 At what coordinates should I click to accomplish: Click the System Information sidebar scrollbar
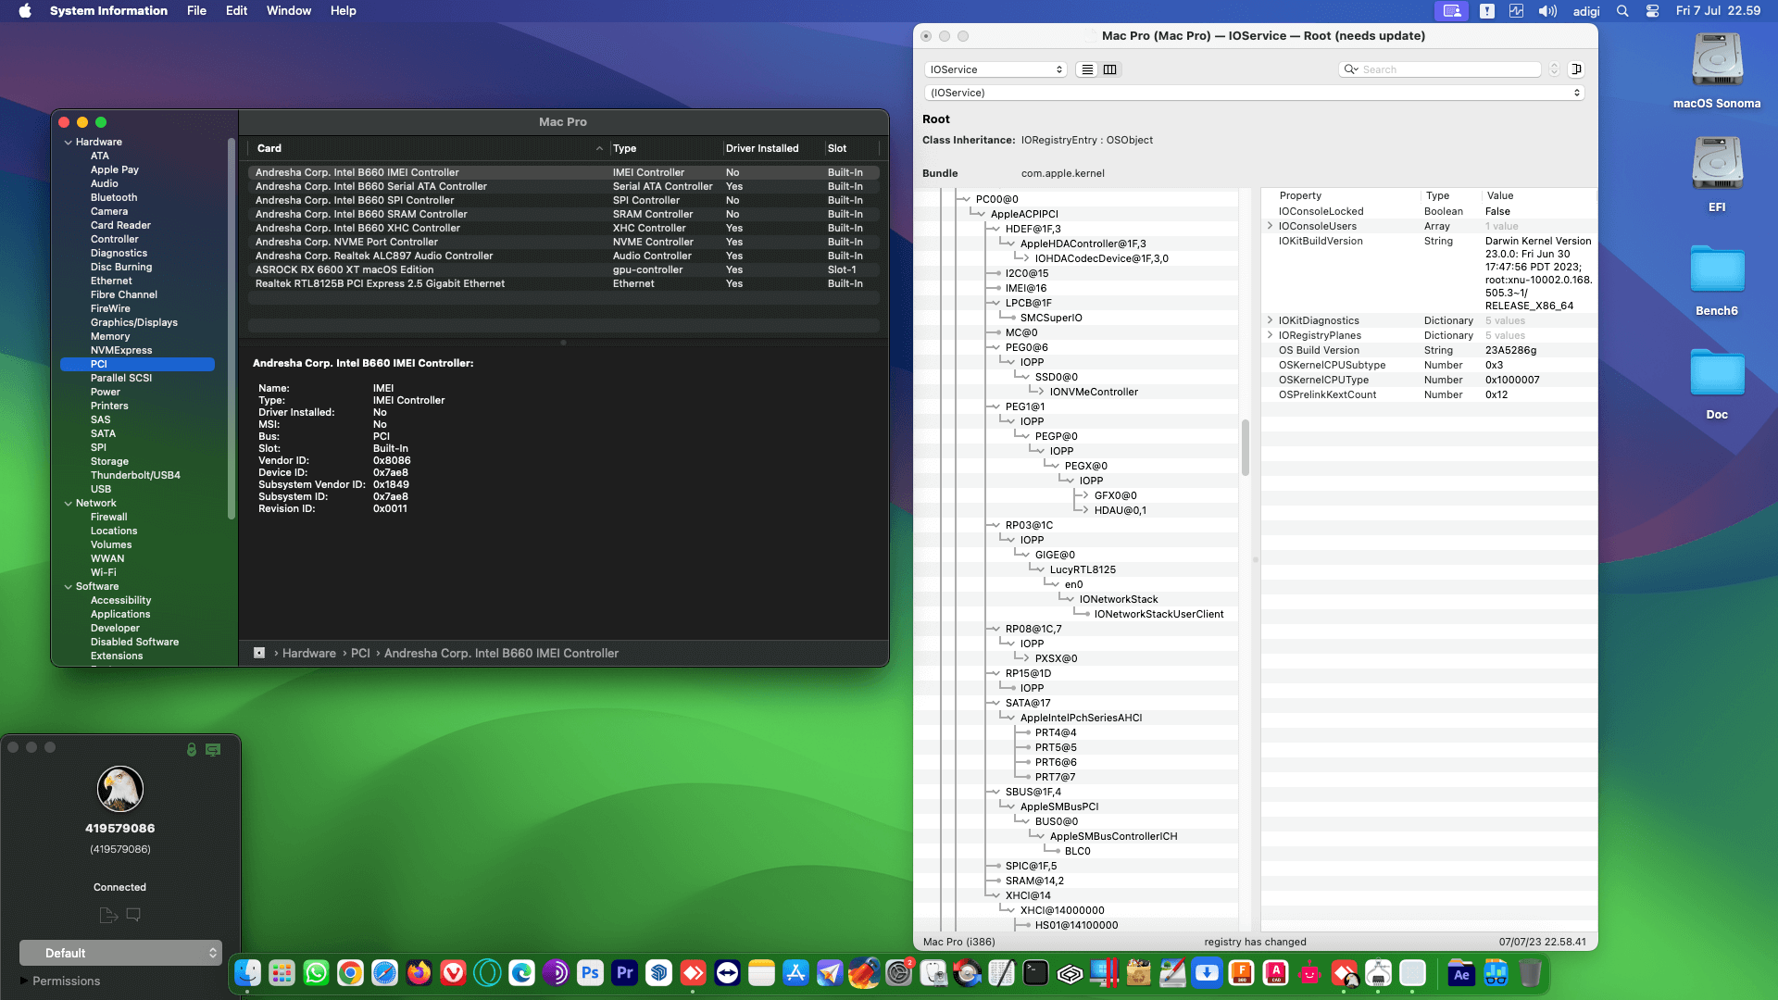point(232,329)
